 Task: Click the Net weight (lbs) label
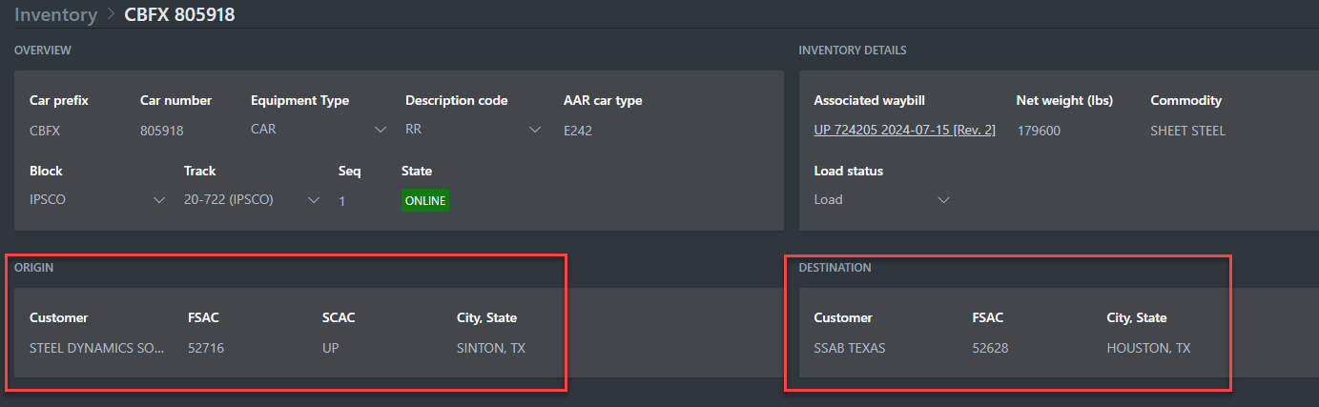click(1064, 100)
